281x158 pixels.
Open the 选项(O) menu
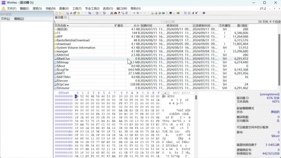[x=108, y=8]
